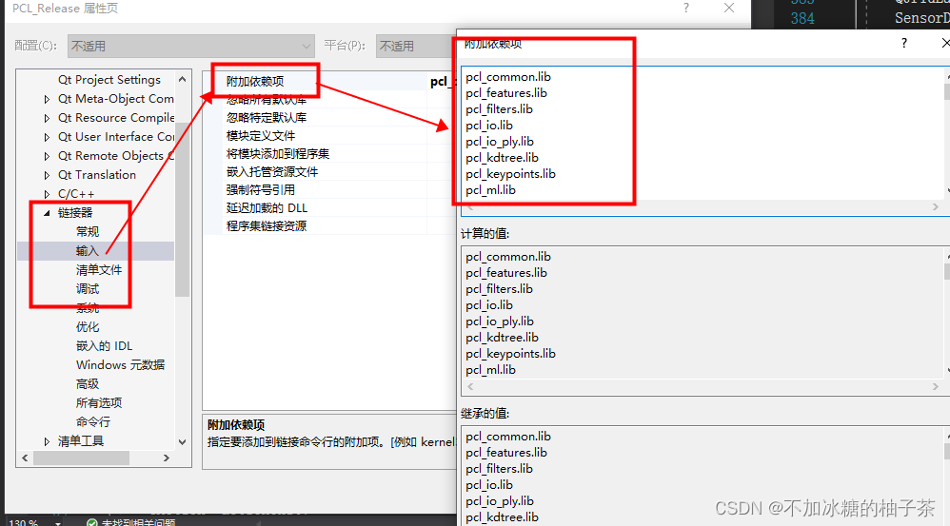Click pcl_io_ply.lib in the edit box
950x526 pixels.
click(x=500, y=142)
